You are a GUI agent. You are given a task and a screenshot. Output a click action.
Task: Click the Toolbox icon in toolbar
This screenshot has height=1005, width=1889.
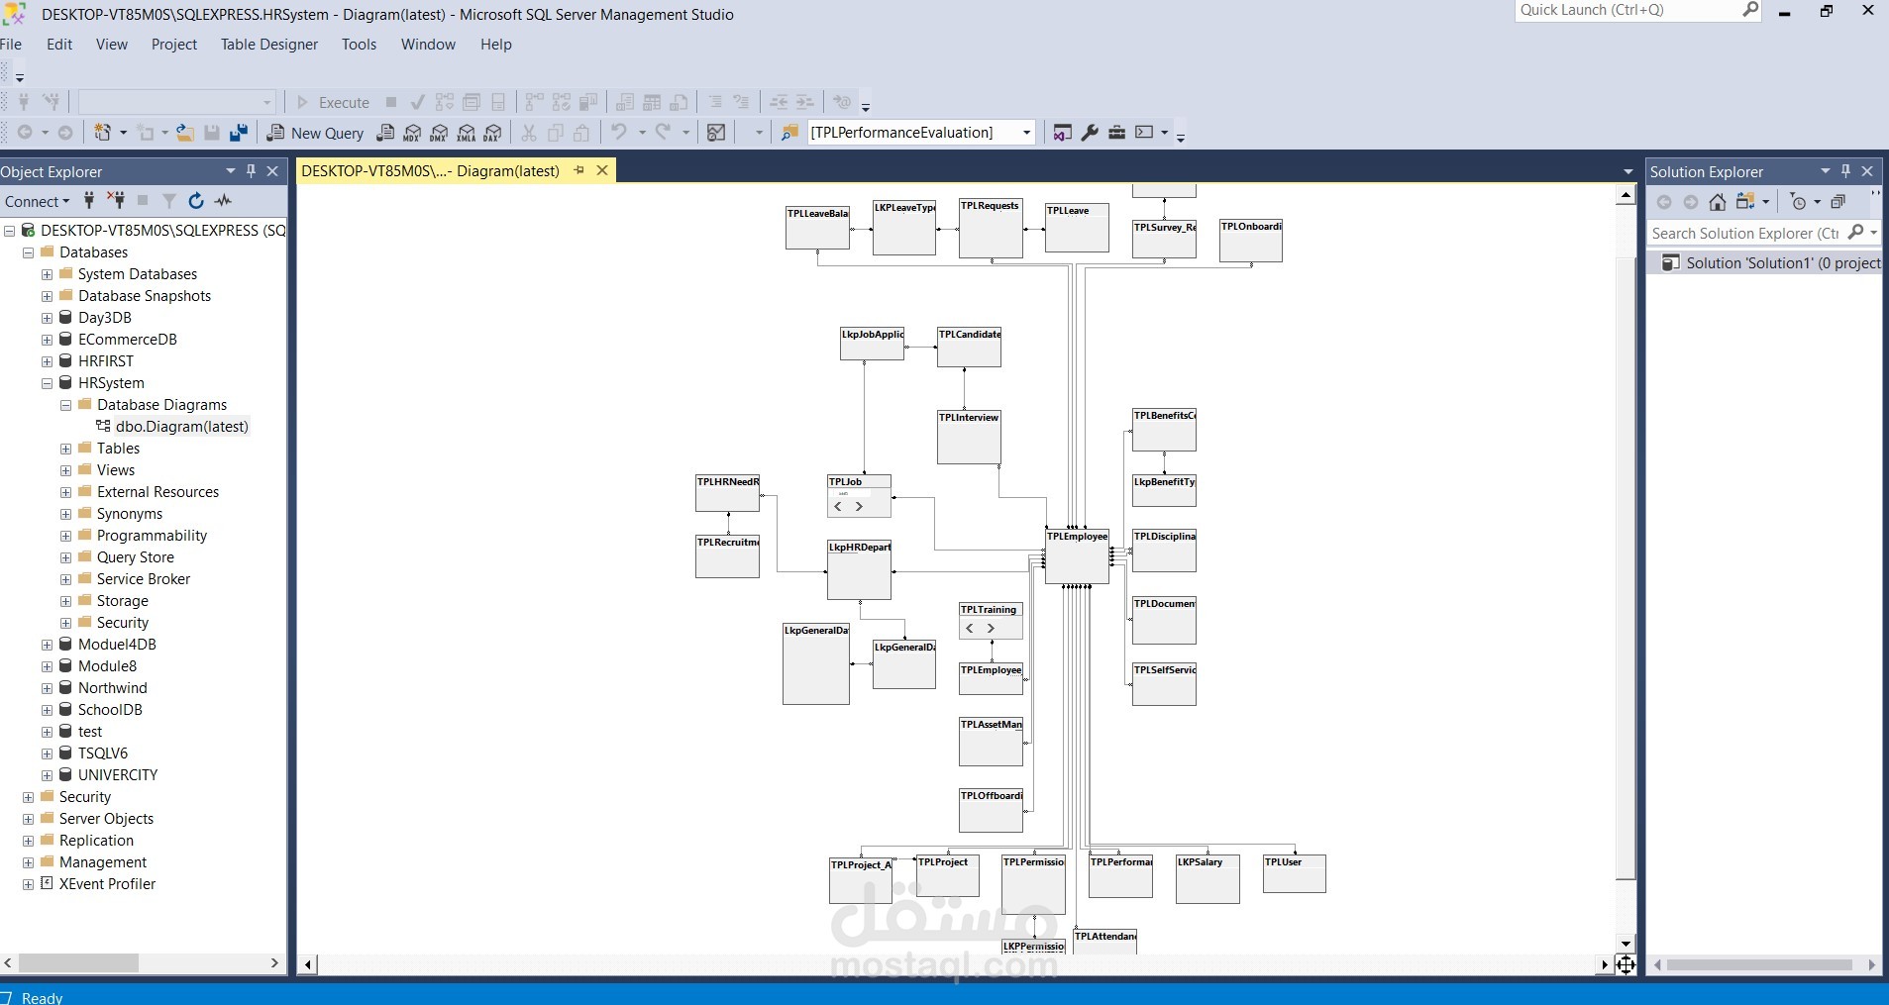coord(1116,133)
